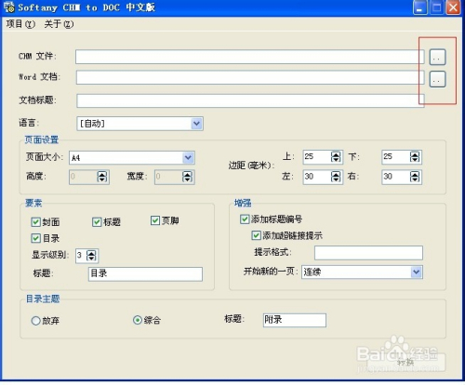Open the 关于 menu
This screenshot has height=385, width=465.
click(x=59, y=24)
